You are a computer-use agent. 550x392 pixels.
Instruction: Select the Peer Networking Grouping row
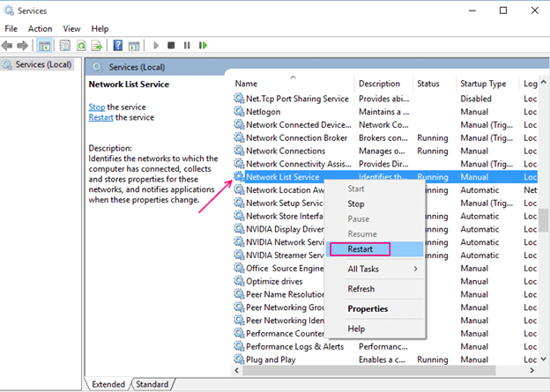(385, 307)
